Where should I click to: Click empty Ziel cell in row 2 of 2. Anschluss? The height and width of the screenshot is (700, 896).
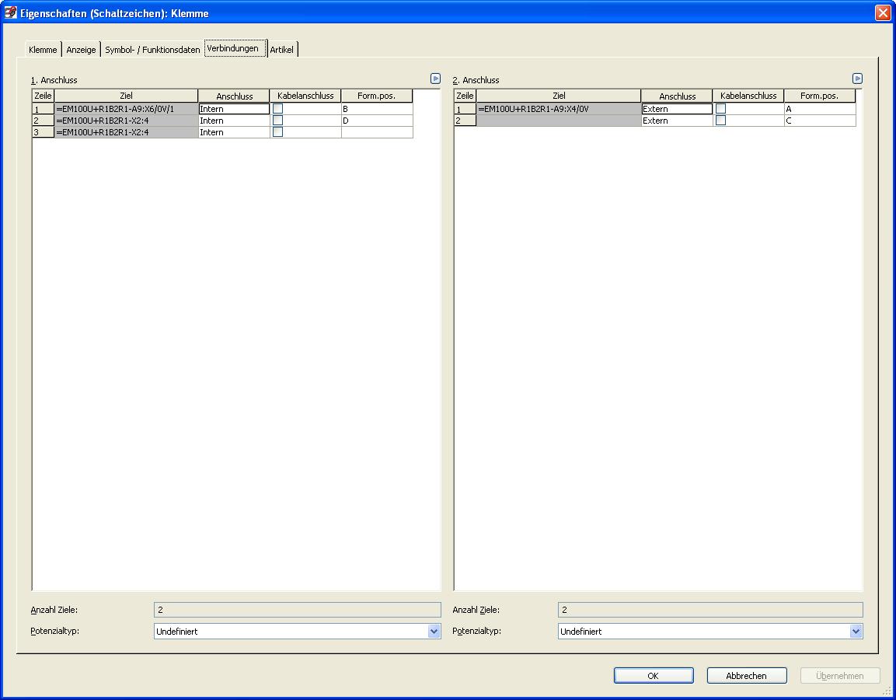point(558,120)
